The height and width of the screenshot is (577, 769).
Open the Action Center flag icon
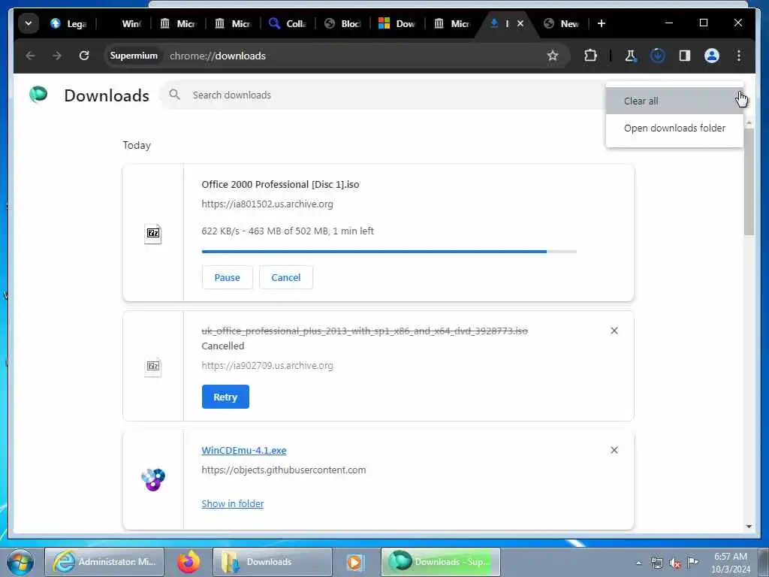pos(692,563)
